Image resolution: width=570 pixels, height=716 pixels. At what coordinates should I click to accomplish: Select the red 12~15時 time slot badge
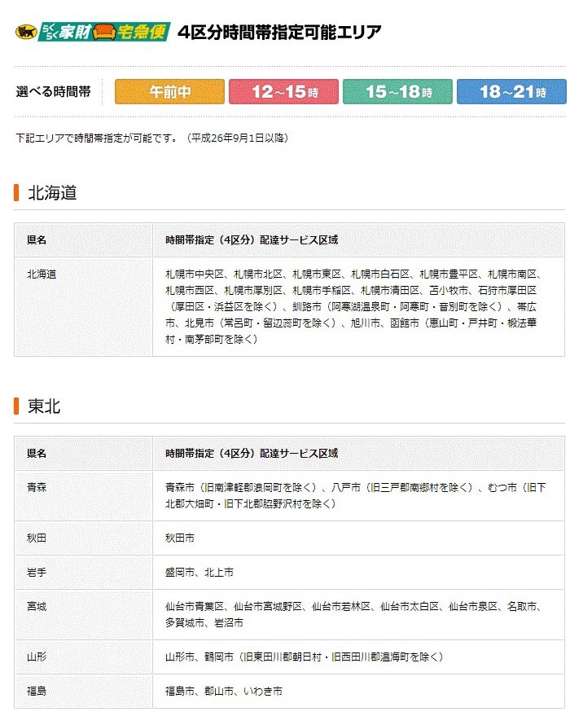pos(283,92)
